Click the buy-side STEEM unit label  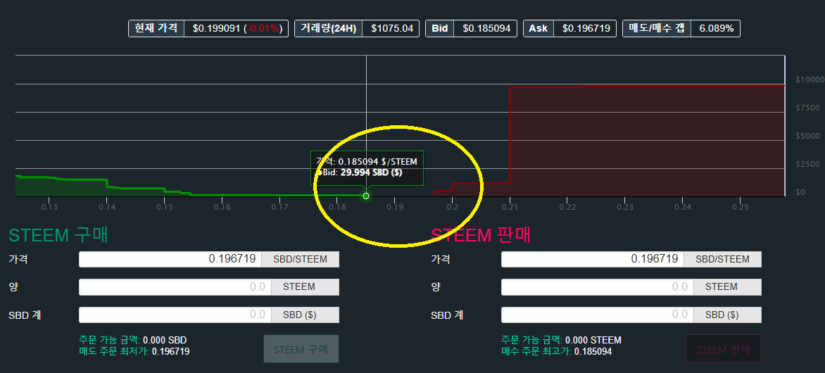[306, 286]
